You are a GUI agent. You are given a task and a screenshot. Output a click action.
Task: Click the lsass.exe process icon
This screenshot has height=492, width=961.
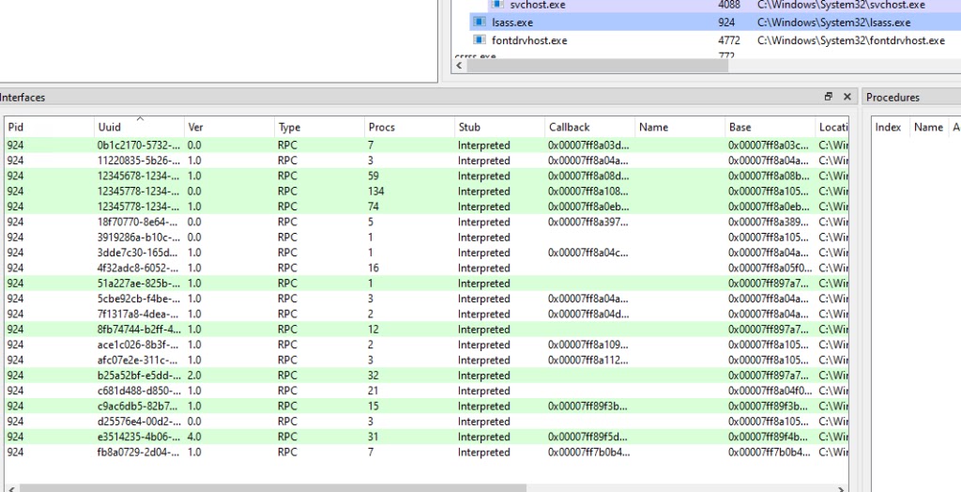480,23
